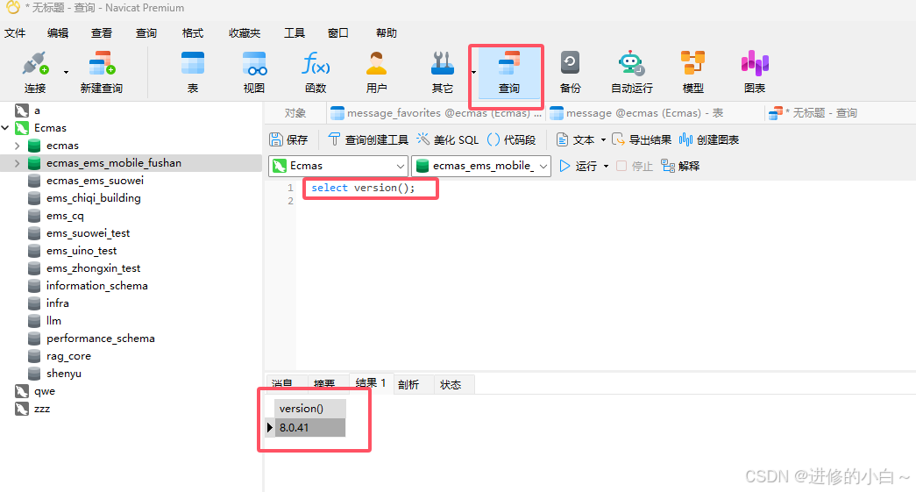This screenshot has width=916, height=492.
Task: Click the 文本 button
Action: (x=576, y=139)
